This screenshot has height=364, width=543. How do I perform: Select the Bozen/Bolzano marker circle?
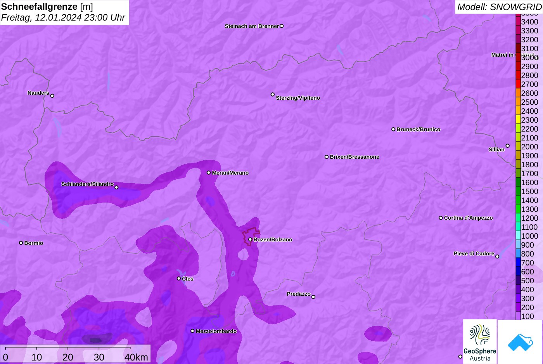250,239
